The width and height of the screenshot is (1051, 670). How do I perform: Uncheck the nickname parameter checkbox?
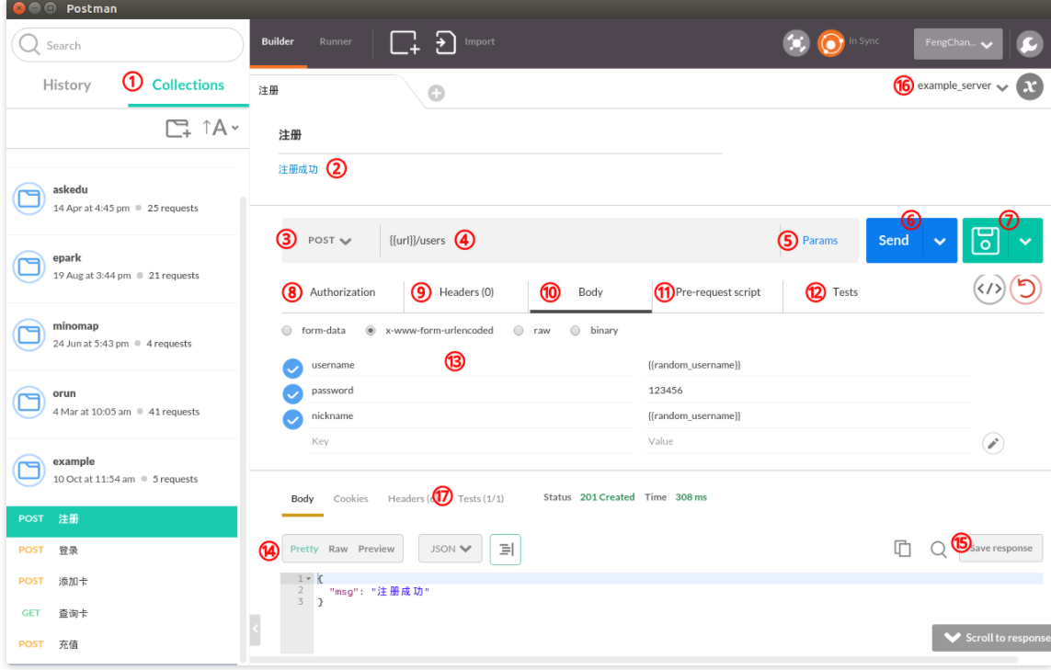[292, 419]
